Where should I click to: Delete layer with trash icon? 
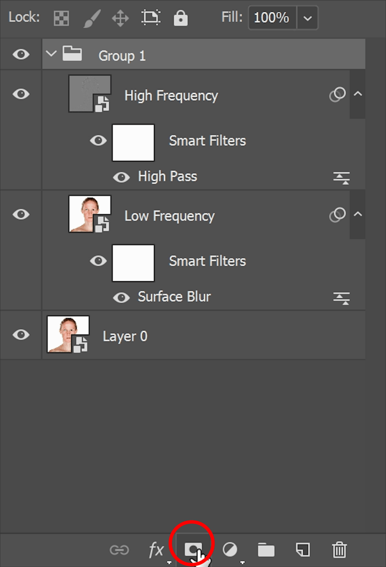point(339,550)
